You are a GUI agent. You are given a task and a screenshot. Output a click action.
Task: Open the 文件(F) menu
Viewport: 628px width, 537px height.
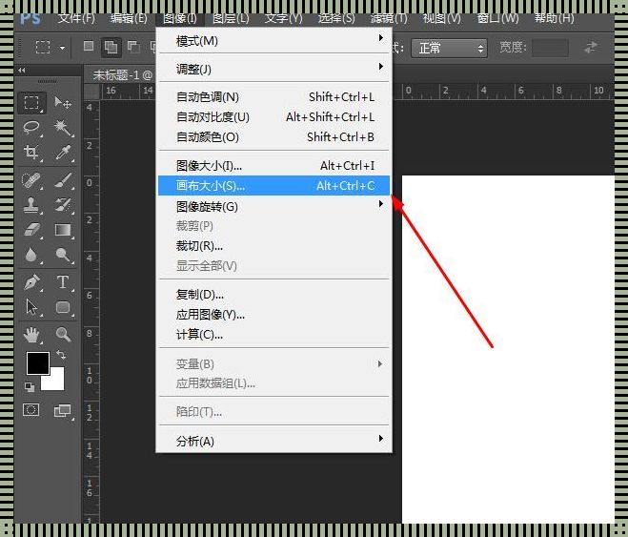(x=76, y=18)
